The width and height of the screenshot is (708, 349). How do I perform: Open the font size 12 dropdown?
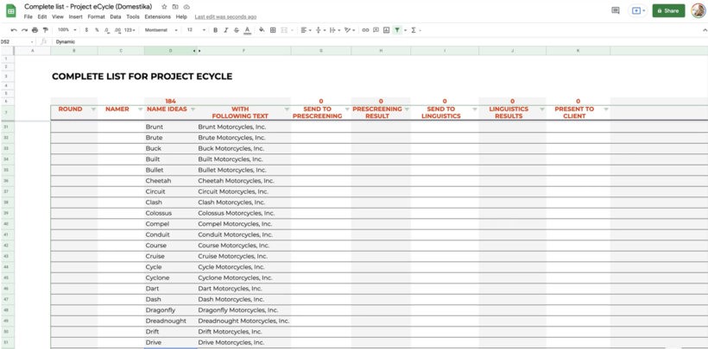coord(196,30)
